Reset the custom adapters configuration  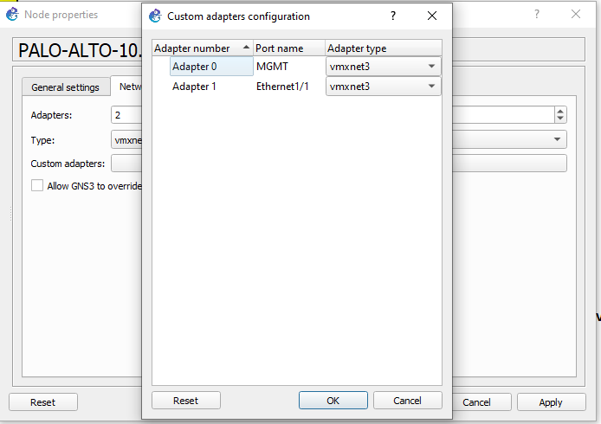point(185,401)
